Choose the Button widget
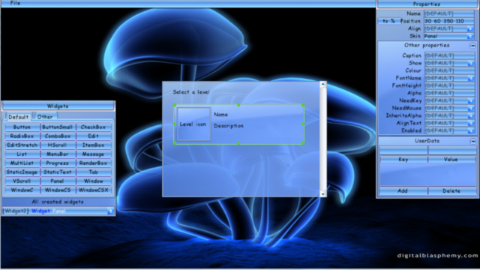Viewport: 480px width, 270px height. pos(22,127)
